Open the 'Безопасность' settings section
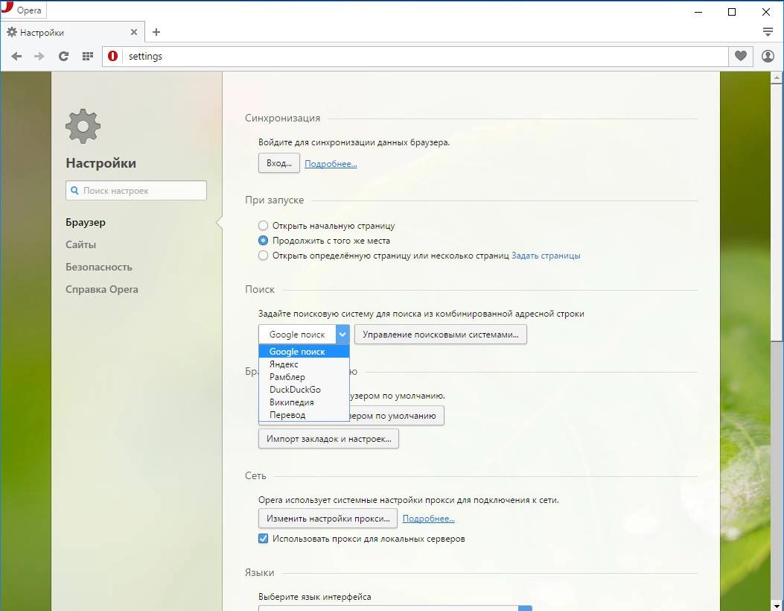Viewport: 784px width, 611px height. [99, 267]
